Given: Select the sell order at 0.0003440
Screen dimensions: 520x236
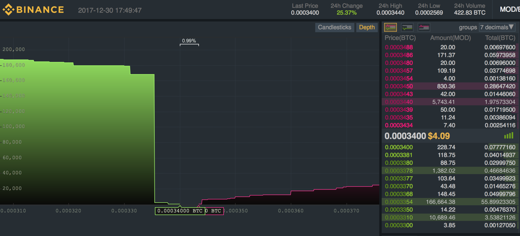Looking at the screenshot, I should (450, 102).
